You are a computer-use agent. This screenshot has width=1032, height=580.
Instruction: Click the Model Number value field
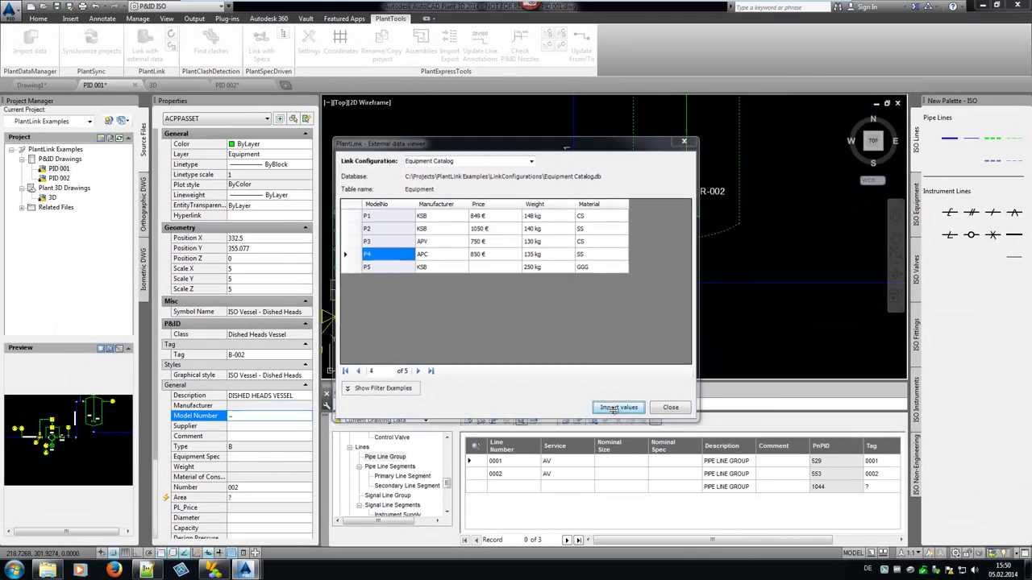click(x=270, y=416)
